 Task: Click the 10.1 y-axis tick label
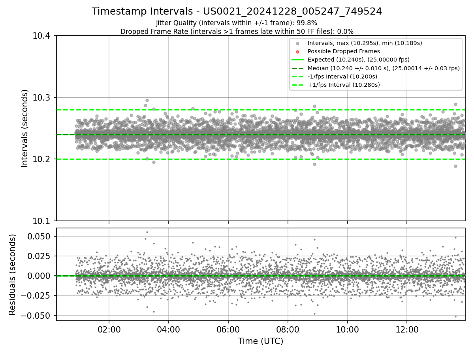pyautogui.click(x=42, y=221)
